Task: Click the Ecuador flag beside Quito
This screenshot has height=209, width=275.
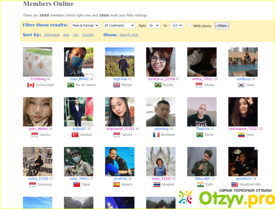Action: coord(241,135)
